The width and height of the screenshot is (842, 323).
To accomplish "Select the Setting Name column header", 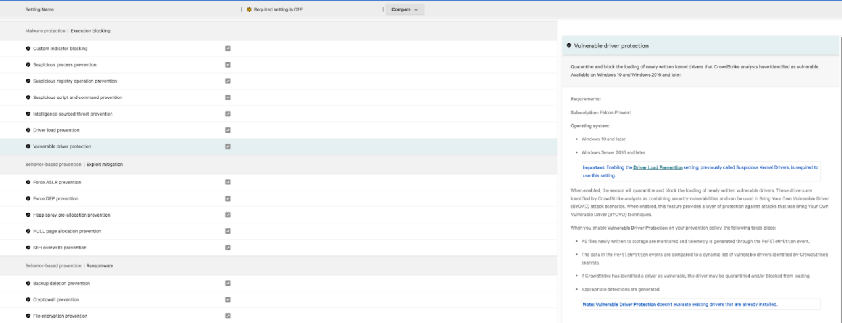I will tap(39, 10).
